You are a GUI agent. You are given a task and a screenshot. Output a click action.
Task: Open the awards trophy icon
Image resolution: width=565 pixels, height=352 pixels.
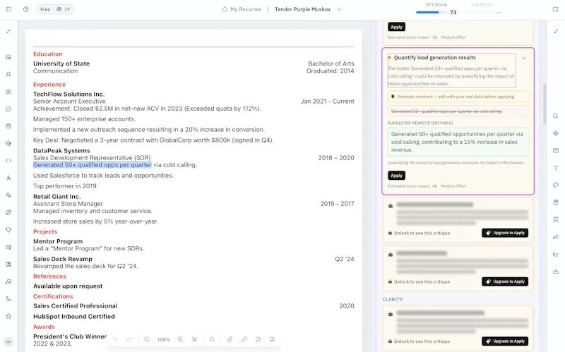point(8,230)
